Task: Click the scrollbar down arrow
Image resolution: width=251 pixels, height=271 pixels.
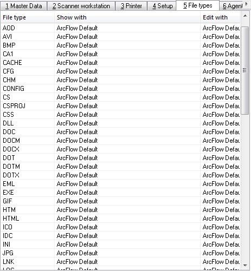Action: [245, 265]
